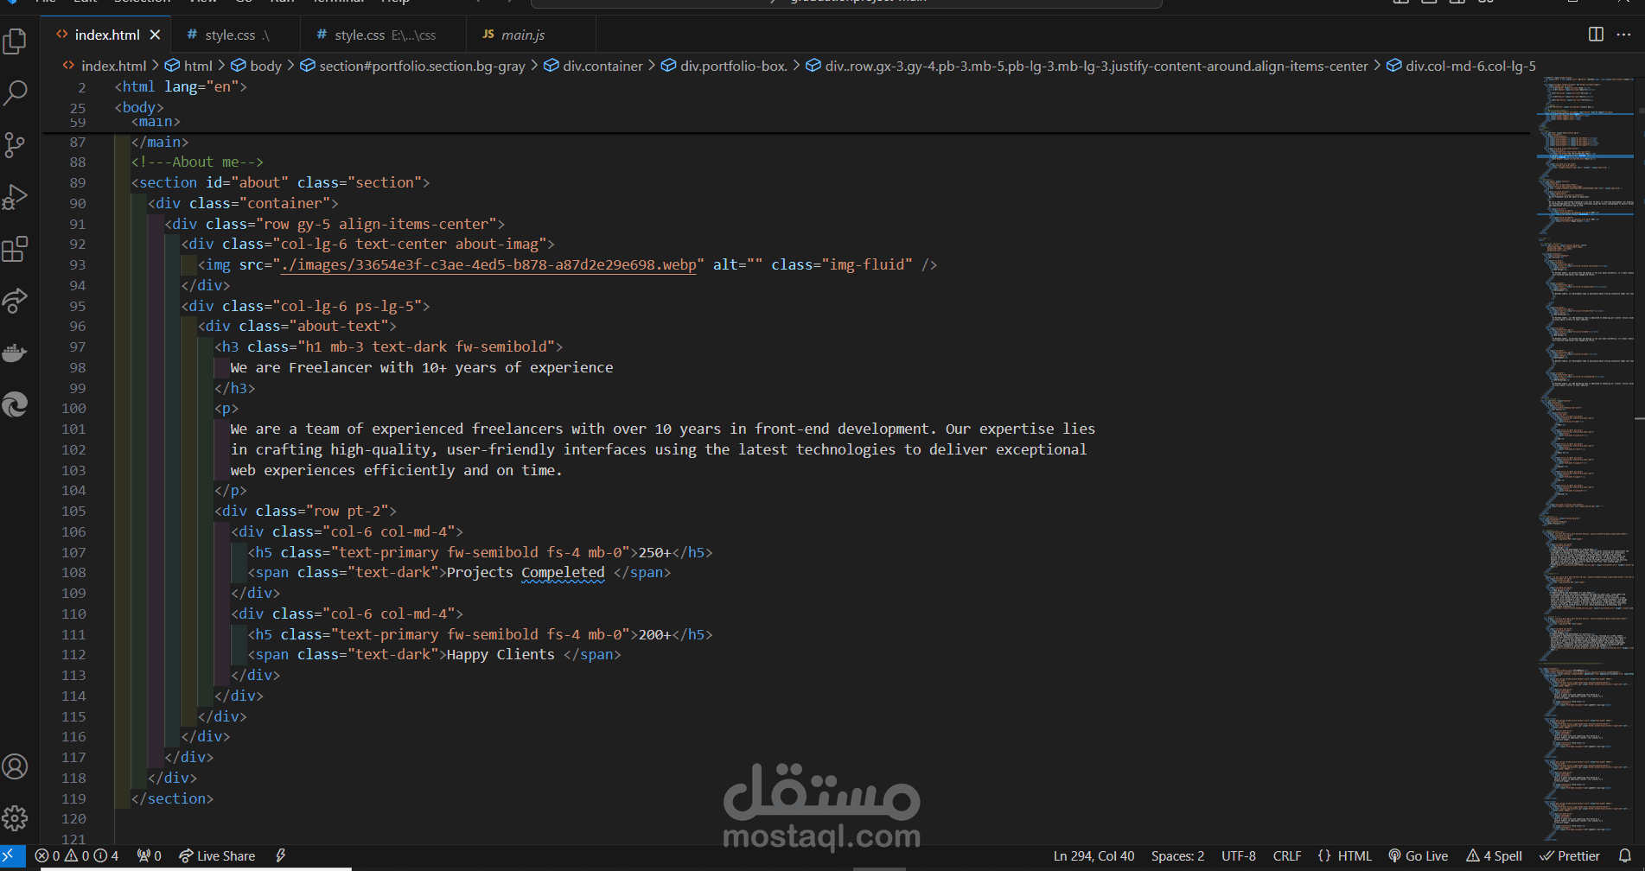Click the minimap to jump in the file
The image size is (1645, 871).
click(x=1585, y=458)
